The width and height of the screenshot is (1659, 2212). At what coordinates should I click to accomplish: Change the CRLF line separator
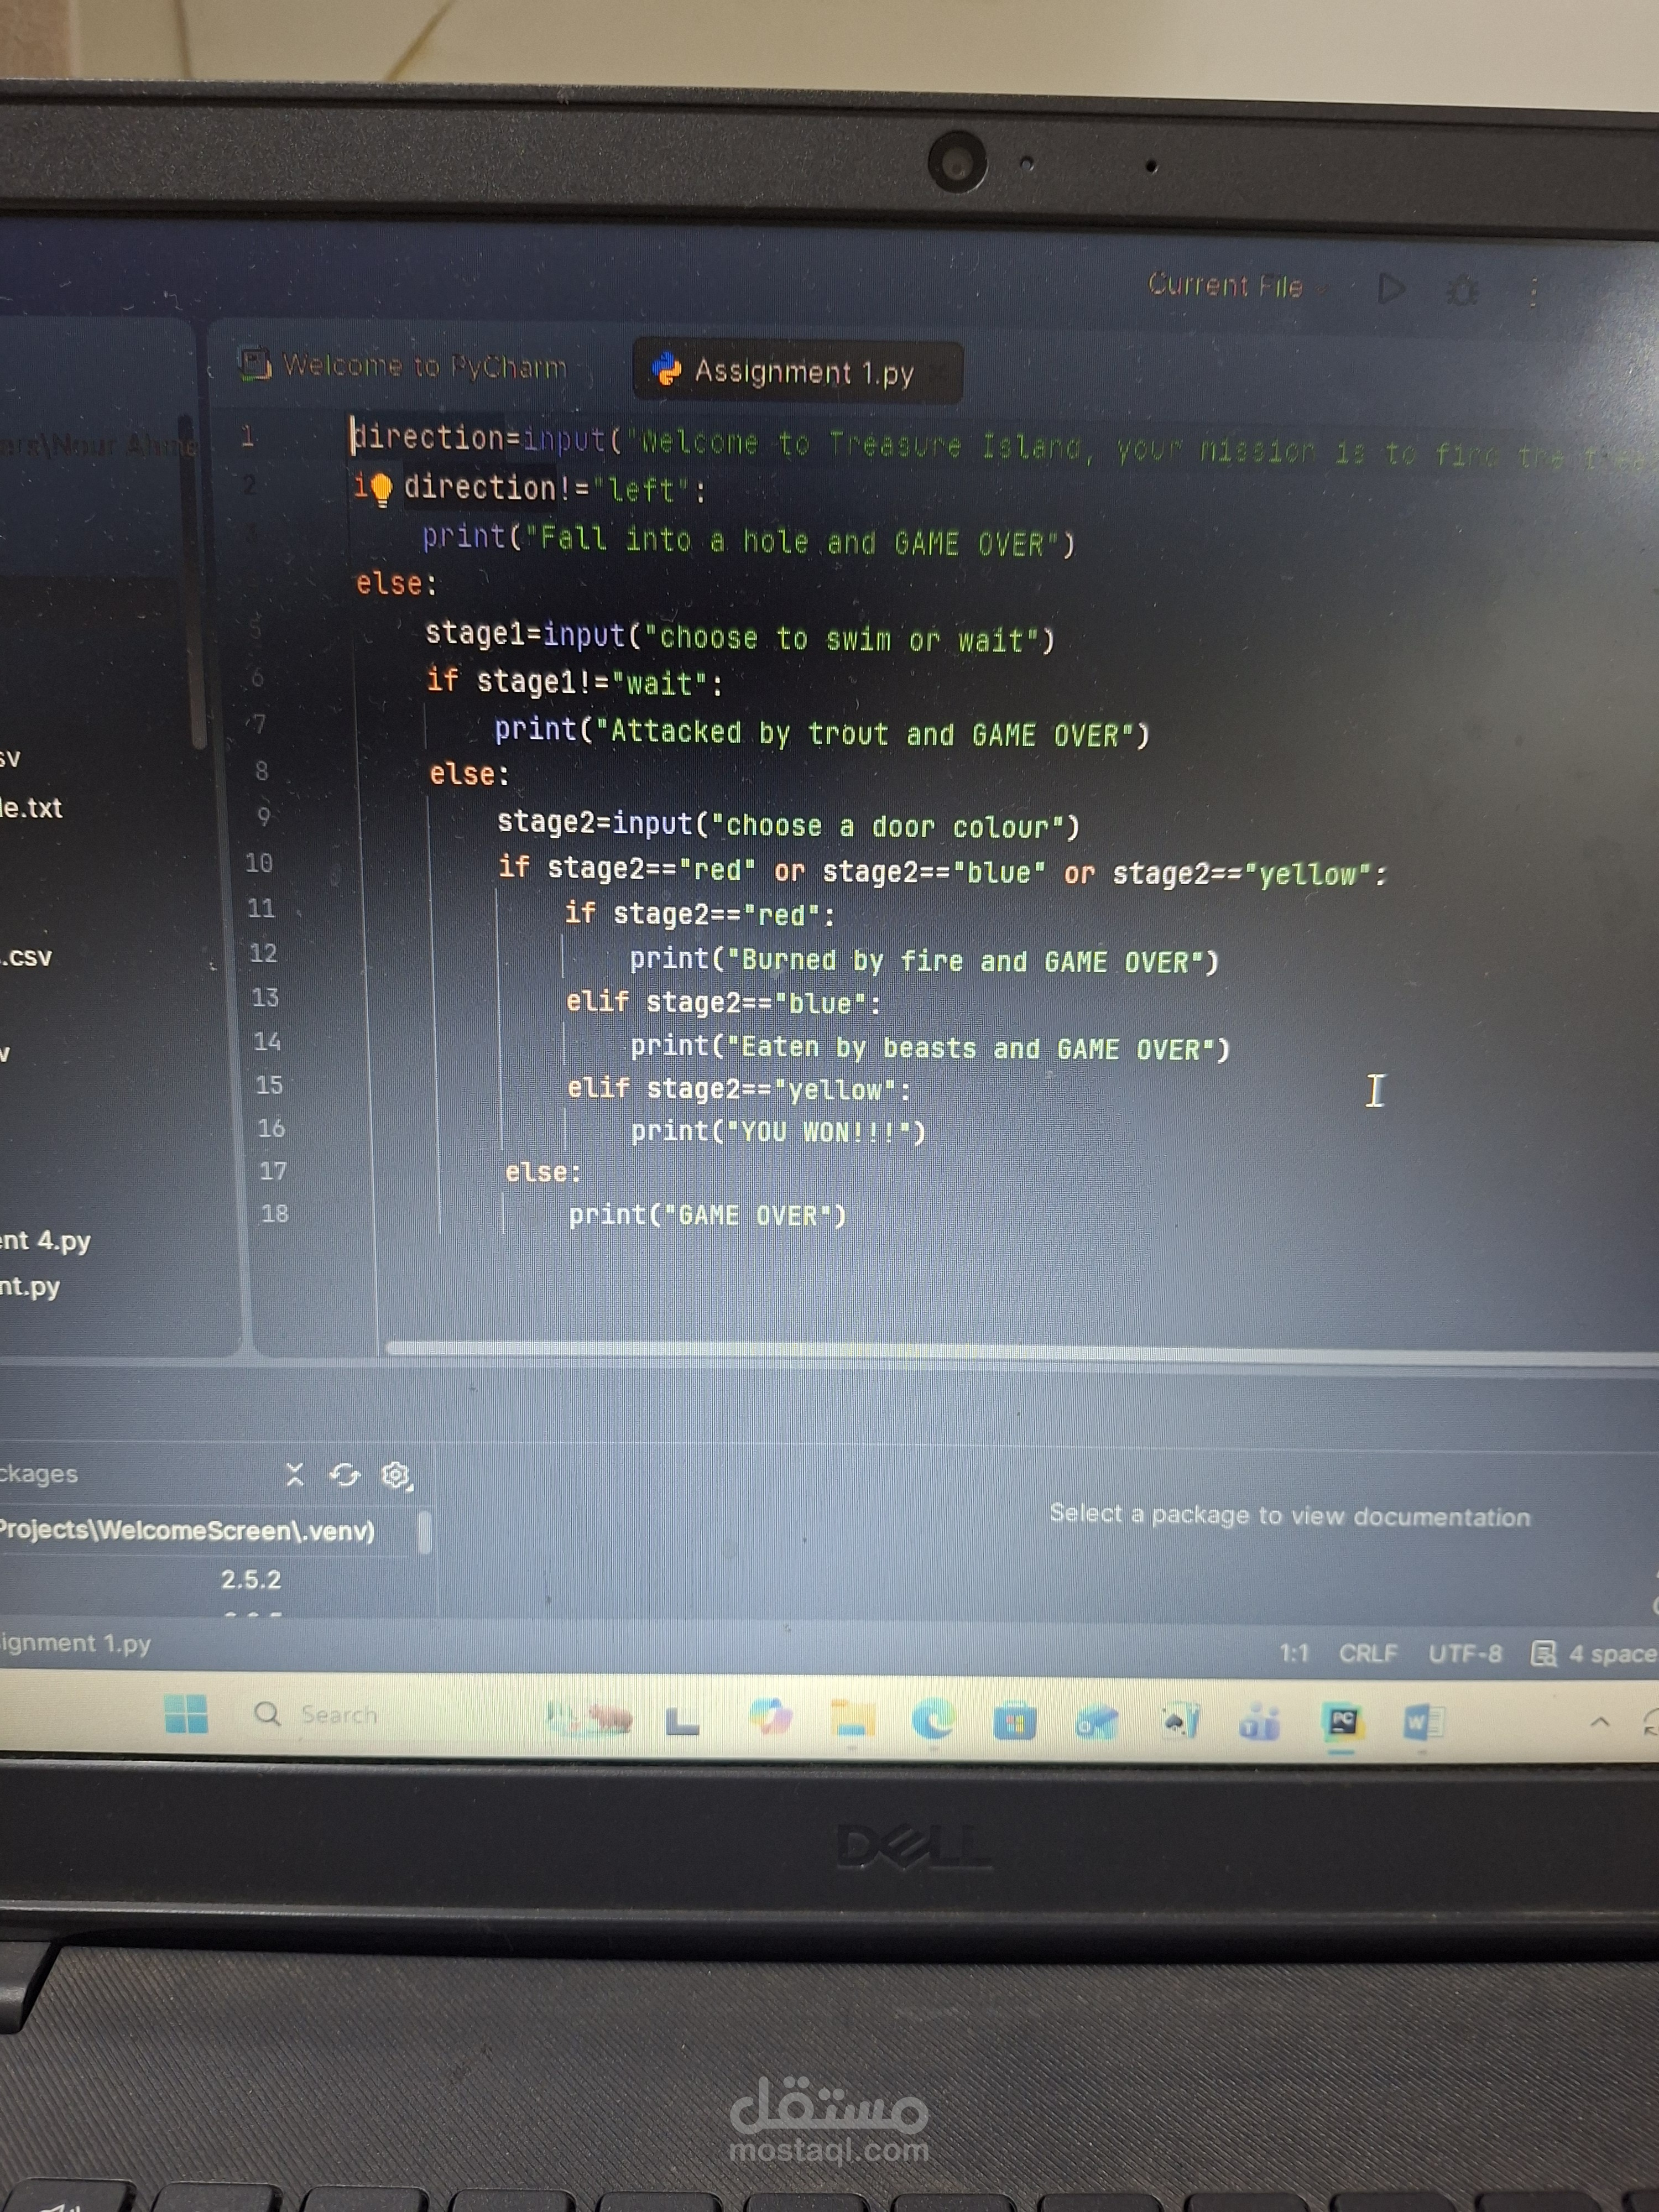pos(1367,1653)
